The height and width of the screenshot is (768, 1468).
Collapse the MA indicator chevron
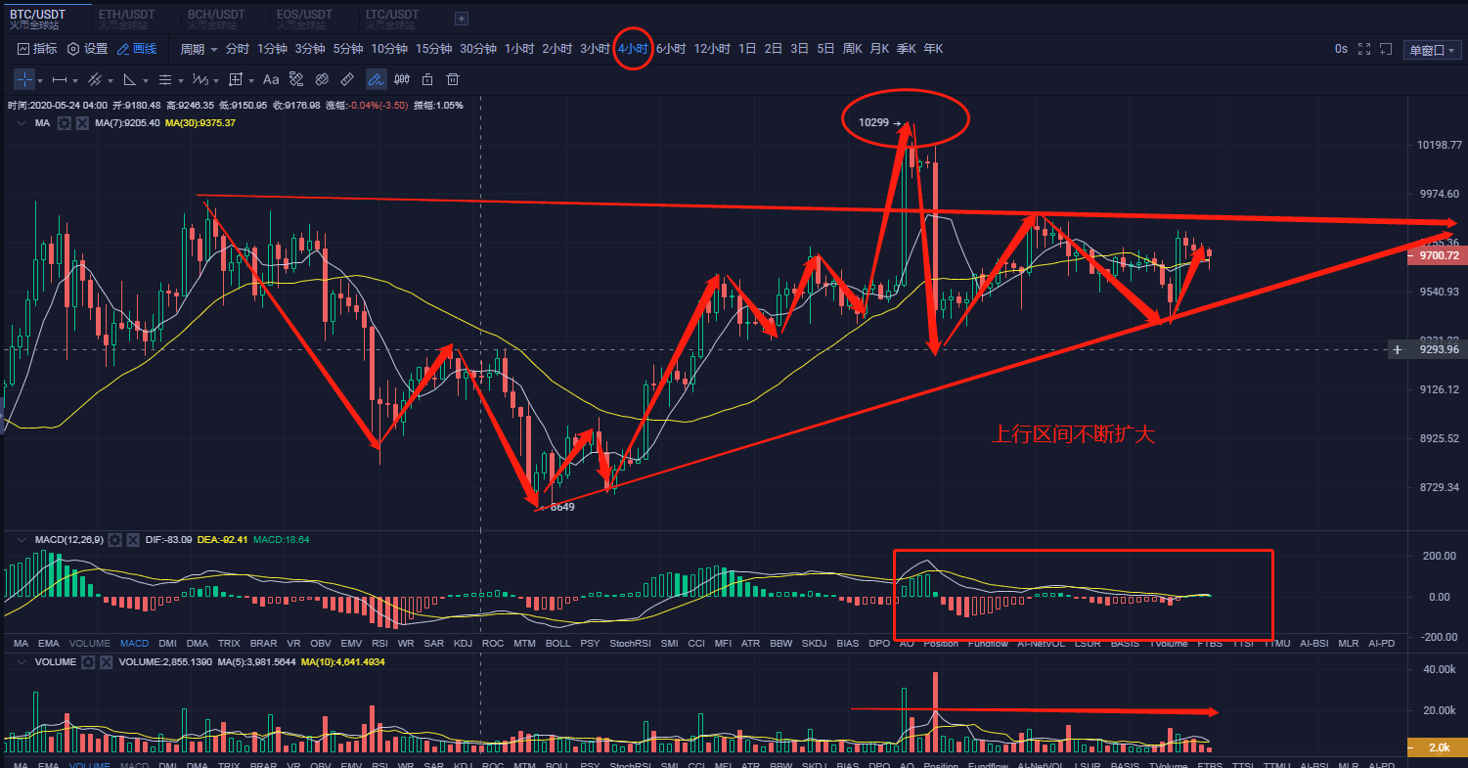pyautogui.click(x=22, y=123)
